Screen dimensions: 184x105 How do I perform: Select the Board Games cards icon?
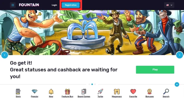[x=84, y=92]
